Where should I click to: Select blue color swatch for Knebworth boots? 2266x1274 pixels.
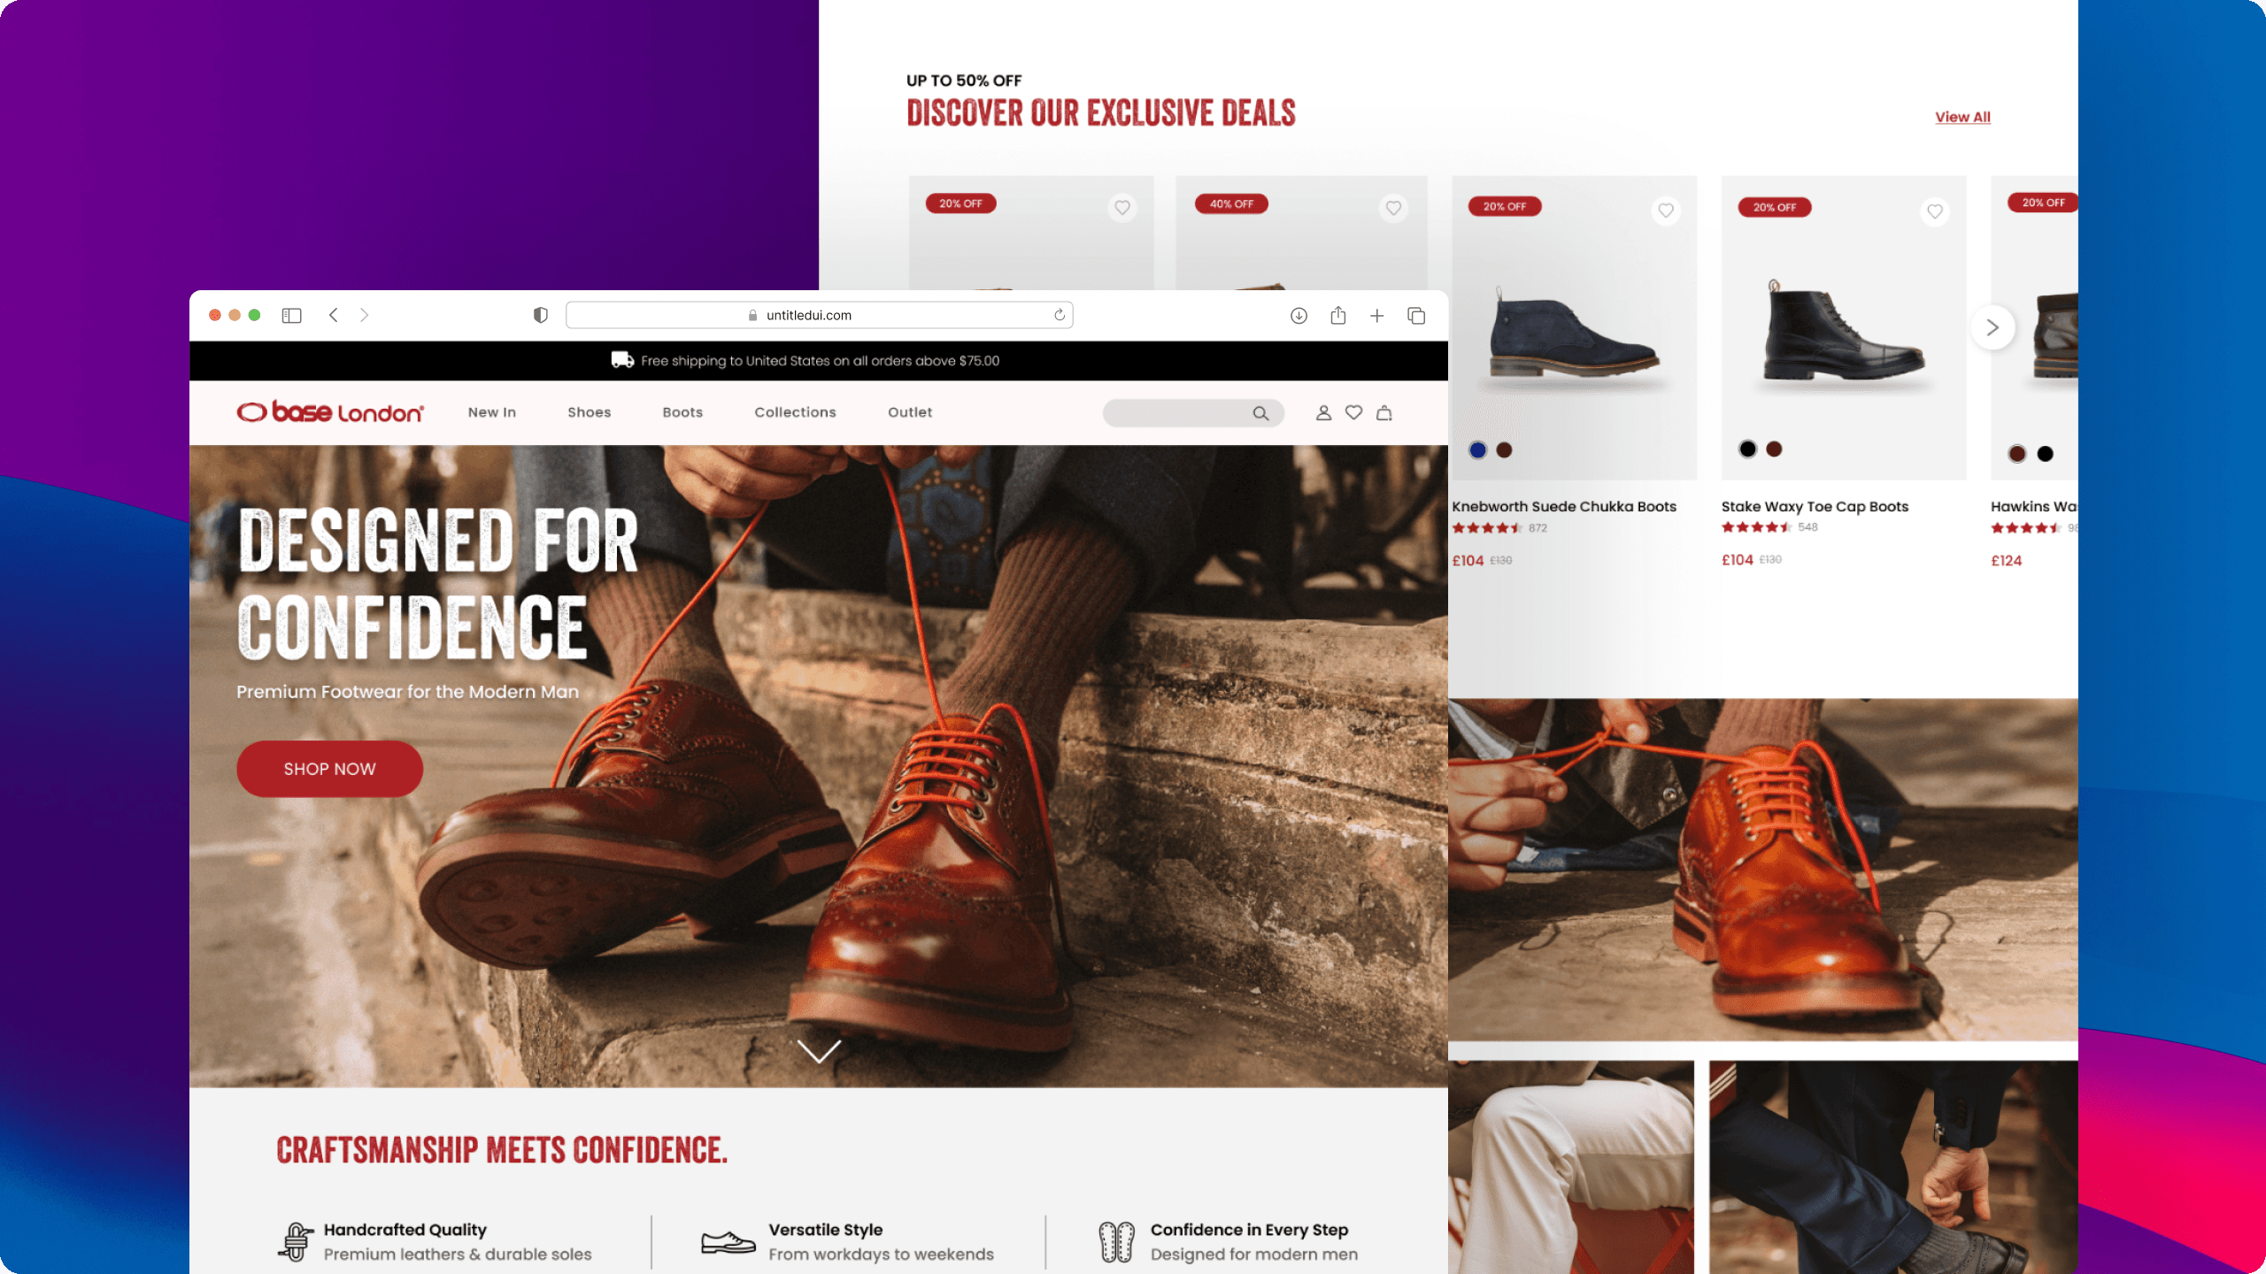[x=1477, y=450]
